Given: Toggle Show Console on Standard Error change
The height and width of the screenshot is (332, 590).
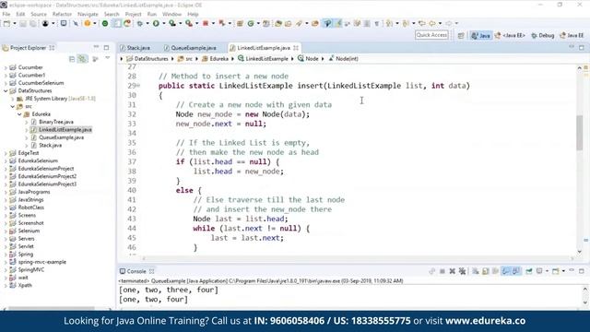Looking at the screenshot, I should (516, 271).
